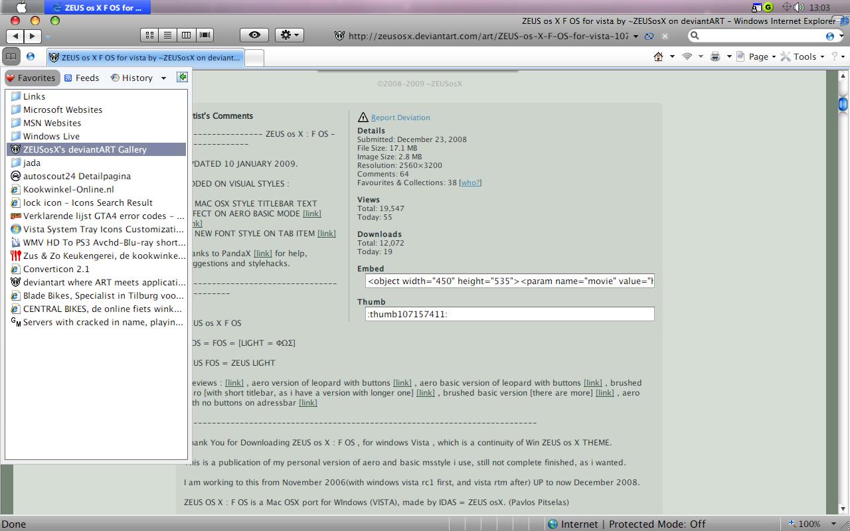
Task: Select the Cover Flow view icon
Action: 205,35
